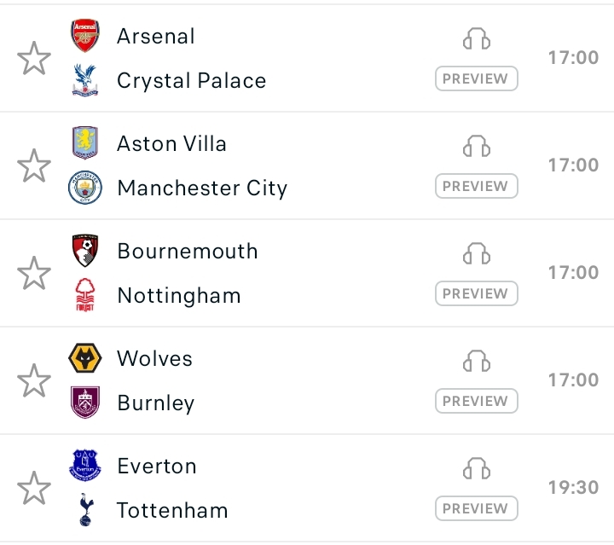The height and width of the screenshot is (545, 614).
Task: Star the Bournemouth vs Nottingham fixture
Action: pos(34,274)
